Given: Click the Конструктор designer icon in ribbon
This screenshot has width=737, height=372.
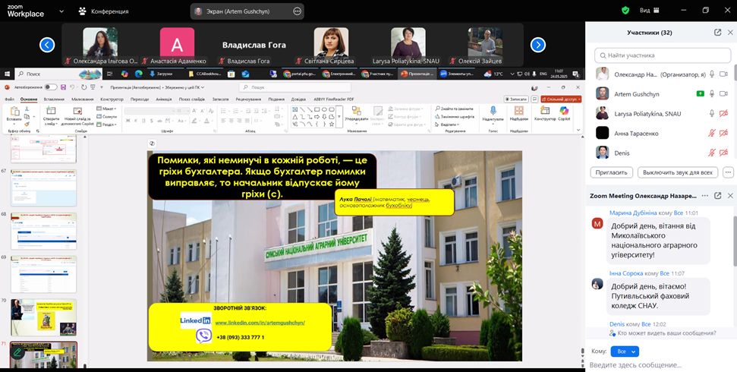Looking at the screenshot, I should pyautogui.click(x=545, y=111).
